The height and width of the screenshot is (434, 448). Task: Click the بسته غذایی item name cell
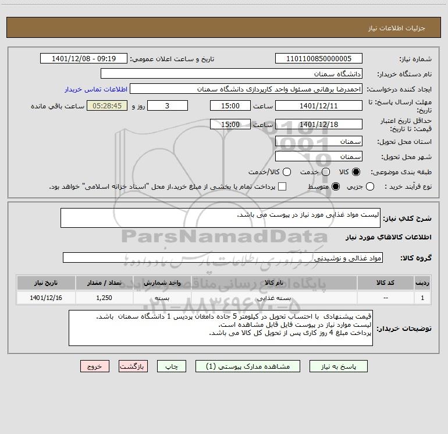(274, 298)
